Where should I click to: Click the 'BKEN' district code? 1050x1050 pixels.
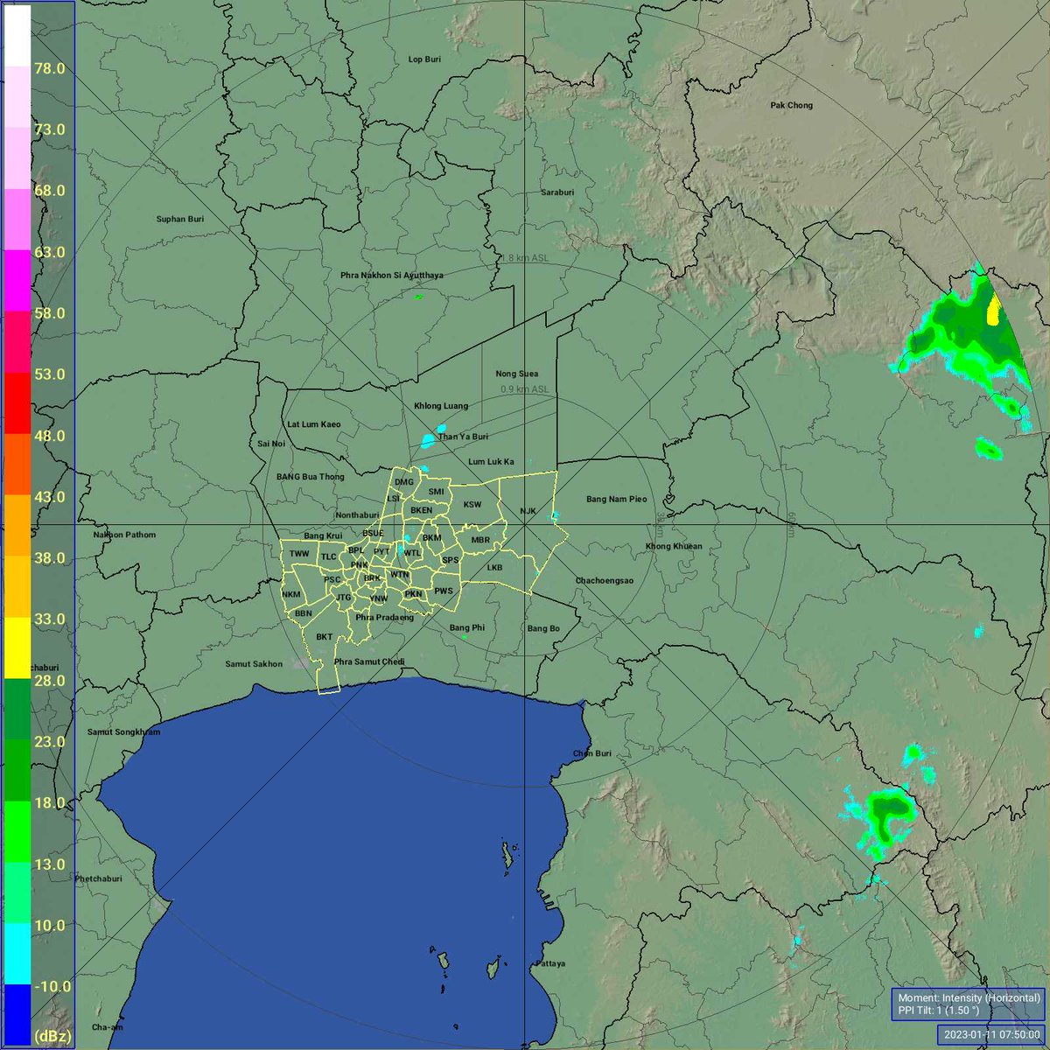click(421, 510)
